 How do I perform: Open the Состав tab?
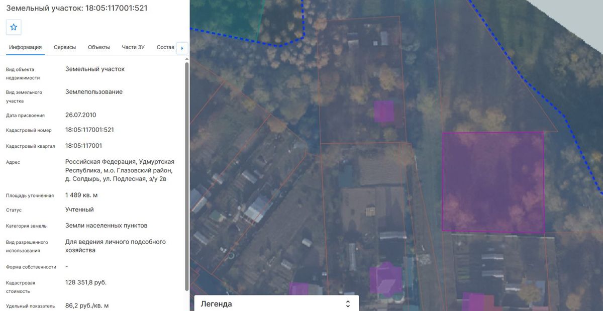[x=165, y=47]
